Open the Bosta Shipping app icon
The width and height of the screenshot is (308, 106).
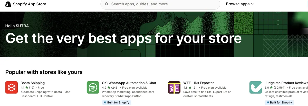(x=12, y=87)
